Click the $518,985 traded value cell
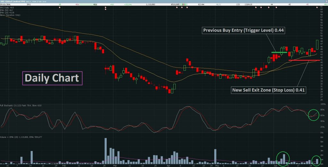 [175, 4]
